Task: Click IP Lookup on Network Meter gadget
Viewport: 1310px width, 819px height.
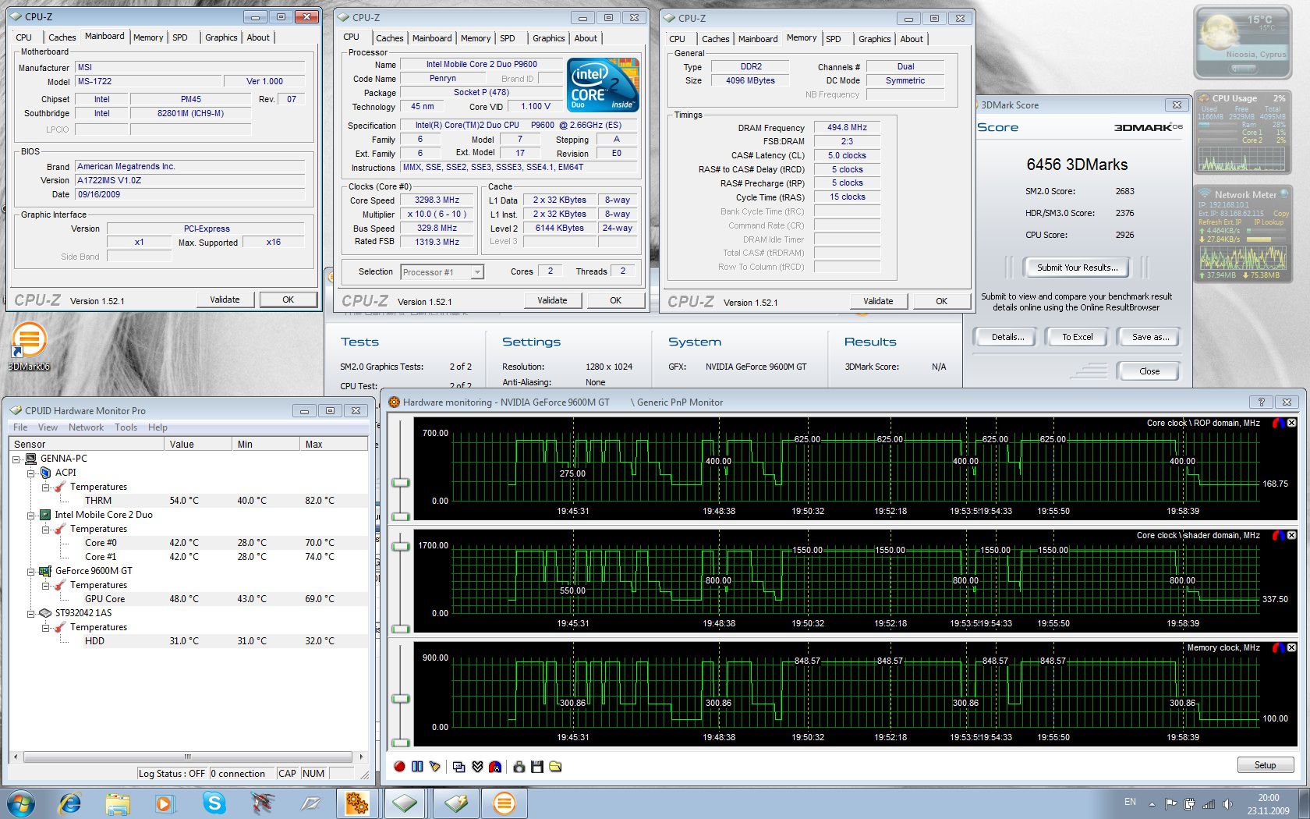Action: pos(1268,222)
